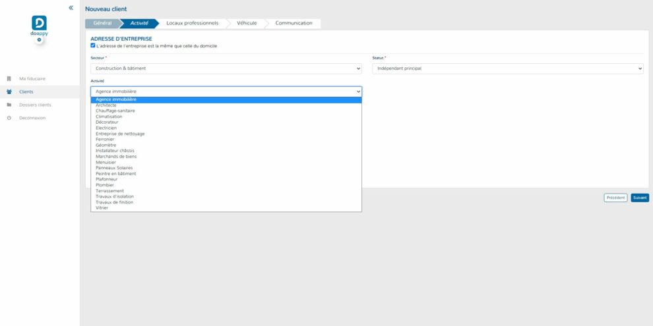The width and height of the screenshot is (653, 326).
Task: Open the Statut dropdown
Action: coord(507,68)
